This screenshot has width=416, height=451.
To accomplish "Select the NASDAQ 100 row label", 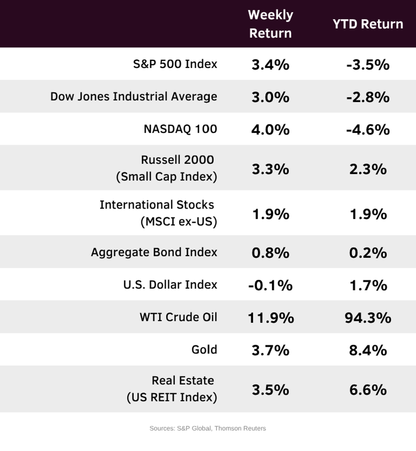I will pyautogui.click(x=180, y=129).
